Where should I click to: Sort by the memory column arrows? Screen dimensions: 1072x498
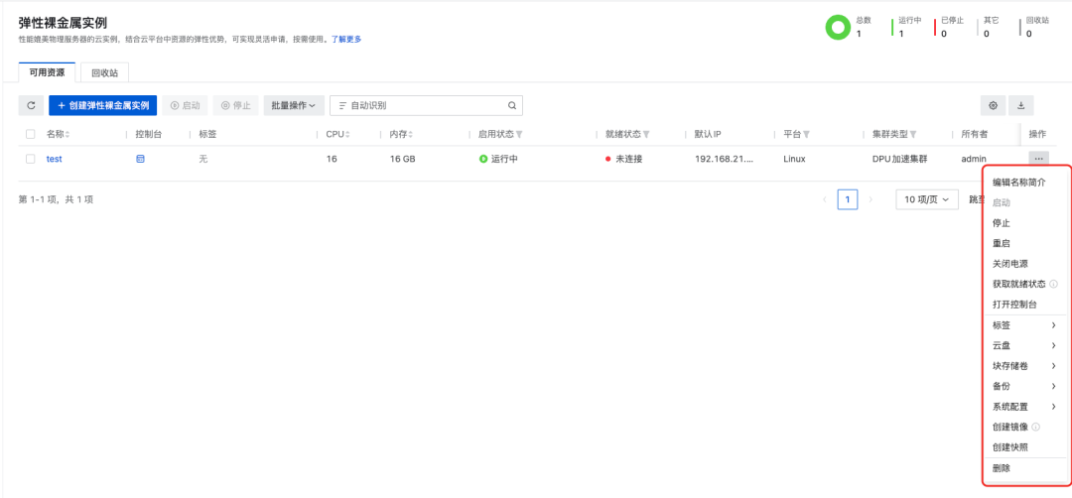412,135
